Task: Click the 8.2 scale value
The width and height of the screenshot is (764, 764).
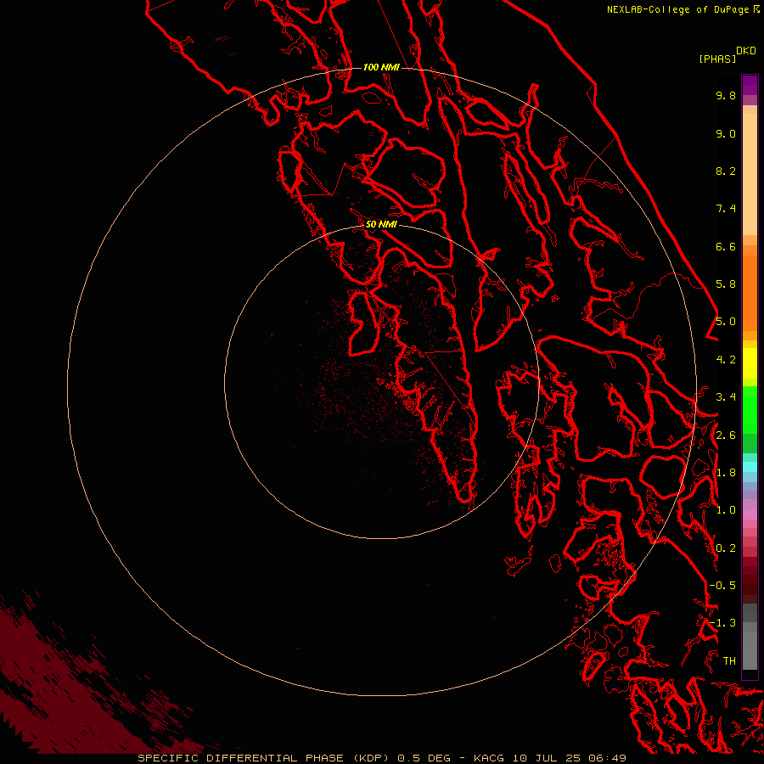Action: pyautogui.click(x=726, y=171)
